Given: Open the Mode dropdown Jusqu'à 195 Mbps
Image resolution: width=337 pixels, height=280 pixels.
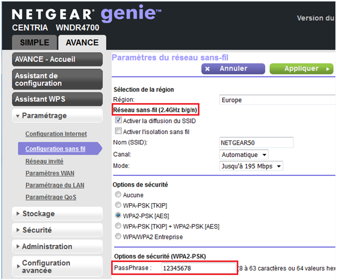Looking at the screenshot, I should (251, 166).
